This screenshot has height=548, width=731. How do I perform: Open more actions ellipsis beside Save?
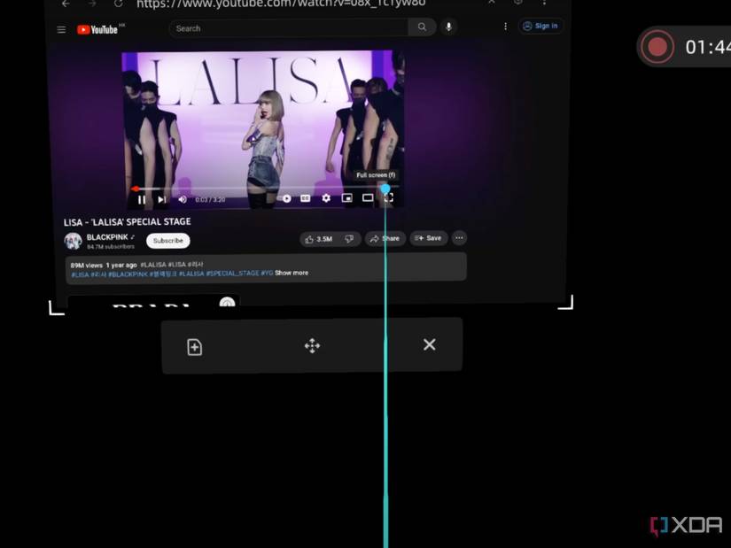tap(459, 237)
